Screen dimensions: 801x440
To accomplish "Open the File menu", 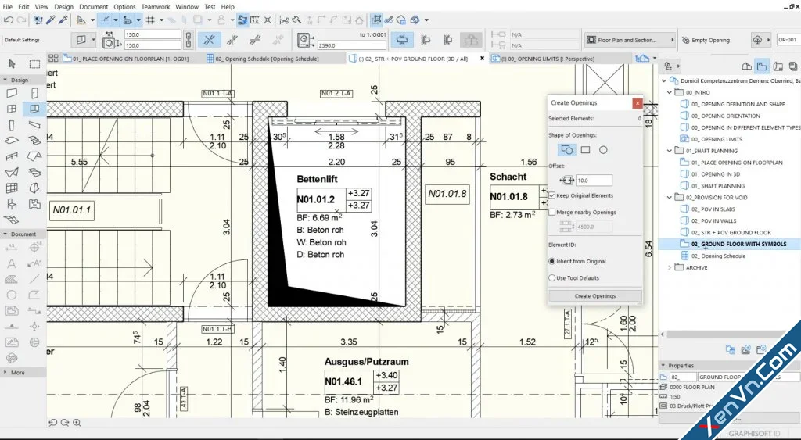I will [8, 6].
